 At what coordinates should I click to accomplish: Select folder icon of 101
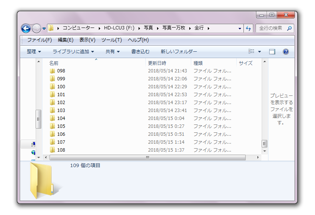click(x=52, y=95)
